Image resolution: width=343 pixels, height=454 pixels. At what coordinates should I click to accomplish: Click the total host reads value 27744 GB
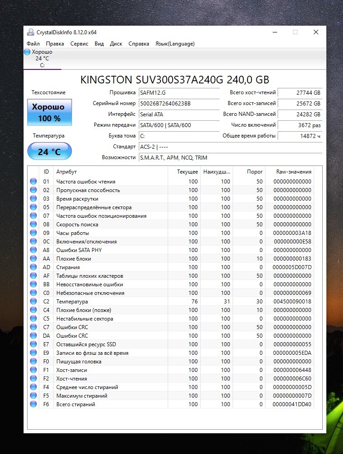pos(300,93)
